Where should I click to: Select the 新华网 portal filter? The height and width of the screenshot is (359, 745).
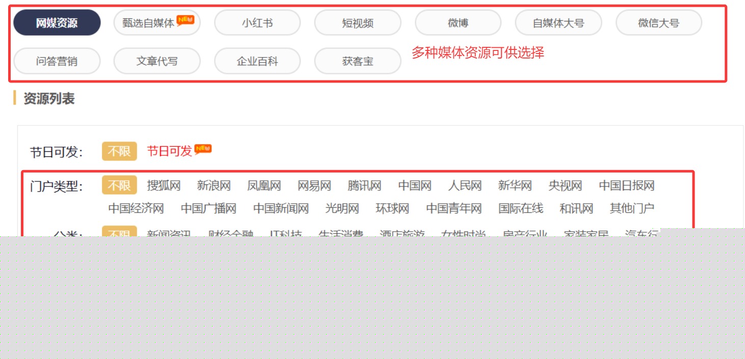(515, 185)
